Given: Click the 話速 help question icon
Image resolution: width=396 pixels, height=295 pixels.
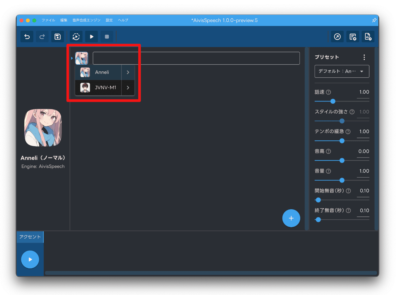Looking at the screenshot, I should point(328,92).
